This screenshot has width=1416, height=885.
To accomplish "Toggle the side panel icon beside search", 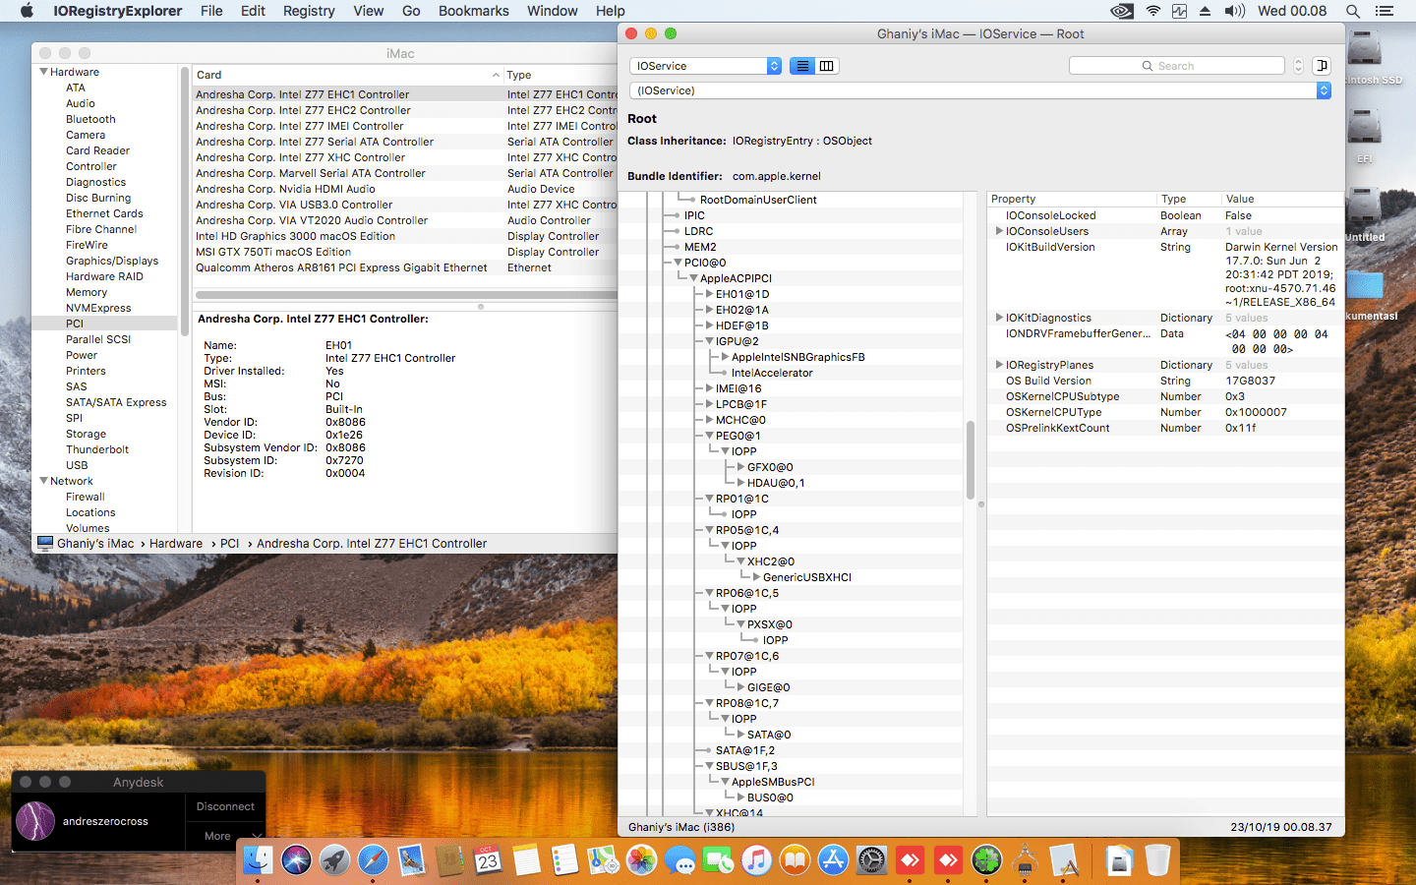I will (x=1322, y=66).
